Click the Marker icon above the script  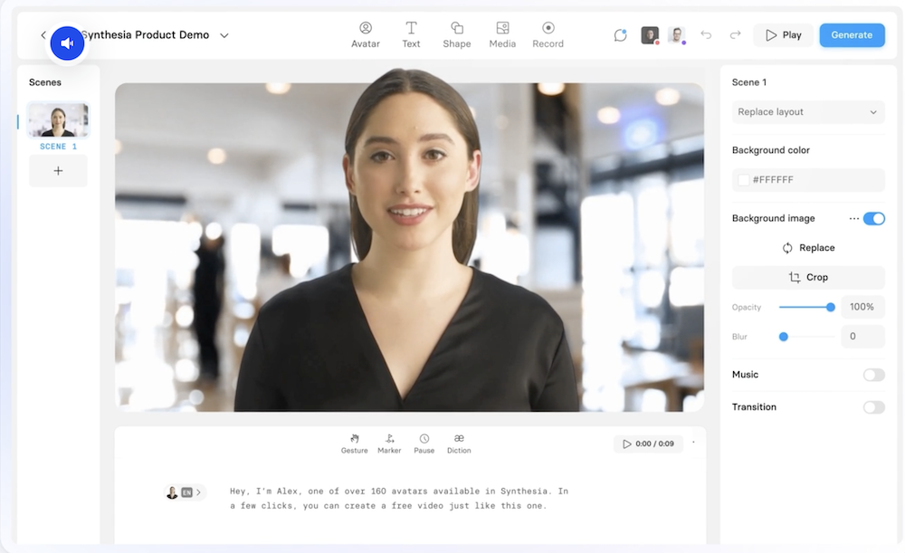pos(389,442)
